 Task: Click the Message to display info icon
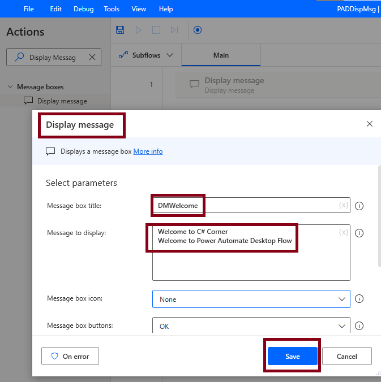click(359, 233)
